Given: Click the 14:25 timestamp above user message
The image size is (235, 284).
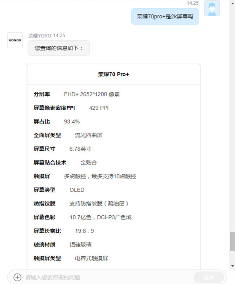Looking at the screenshot, I should (x=193, y=3).
